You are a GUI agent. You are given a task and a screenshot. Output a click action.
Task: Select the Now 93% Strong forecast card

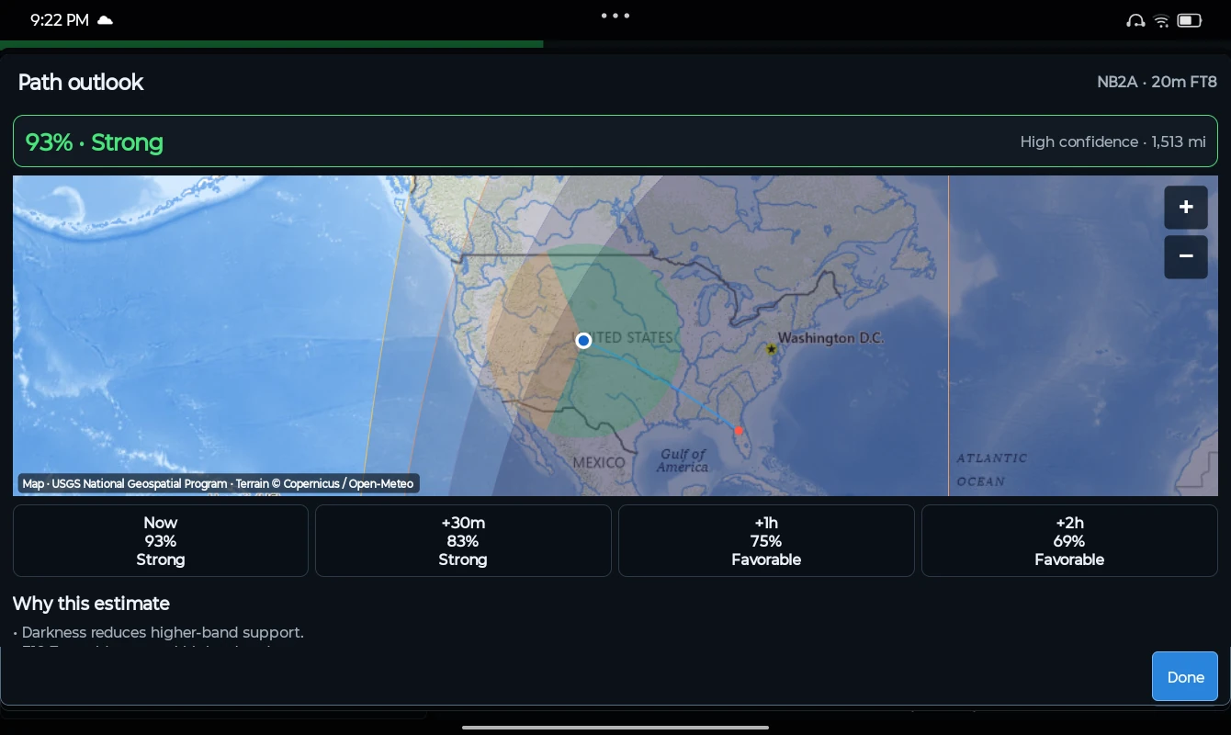161,541
